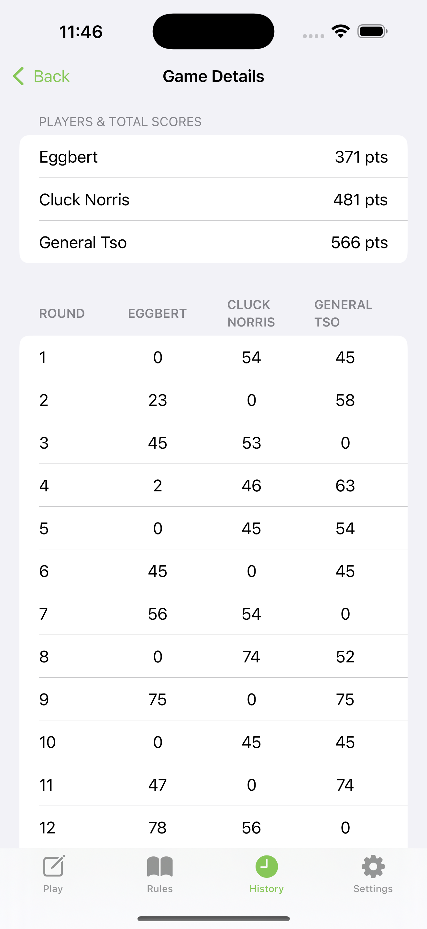The height and width of the screenshot is (929, 427).
Task: Tap the clock showing 11:46
Action: pyautogui.click(x=81, y=32)
